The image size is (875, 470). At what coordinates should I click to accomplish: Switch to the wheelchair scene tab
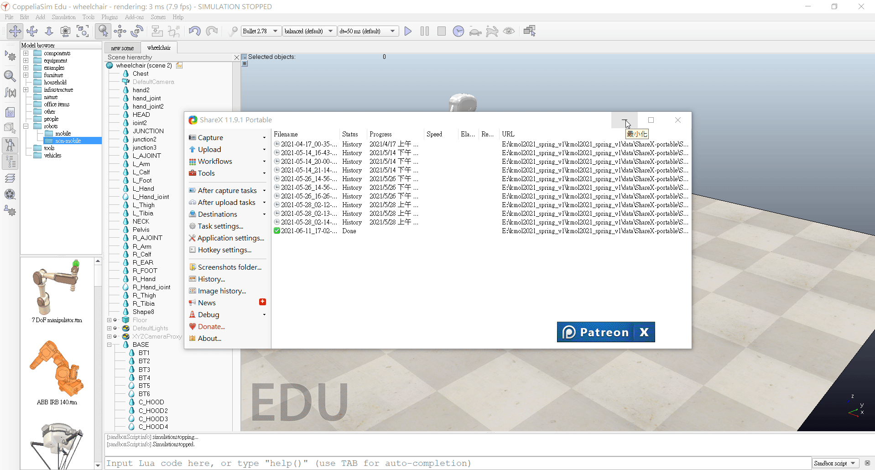159,47
